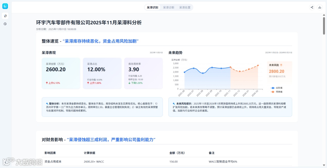This screenshot has width=327, height=168.
Task: Click the WACC取制造业平均6% note cell
Action: coord(223,162)
